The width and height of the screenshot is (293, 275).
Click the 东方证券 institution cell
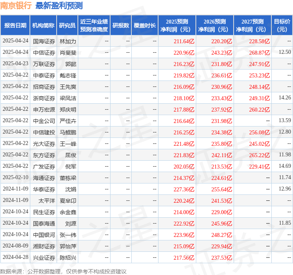[x=44, y=155]
